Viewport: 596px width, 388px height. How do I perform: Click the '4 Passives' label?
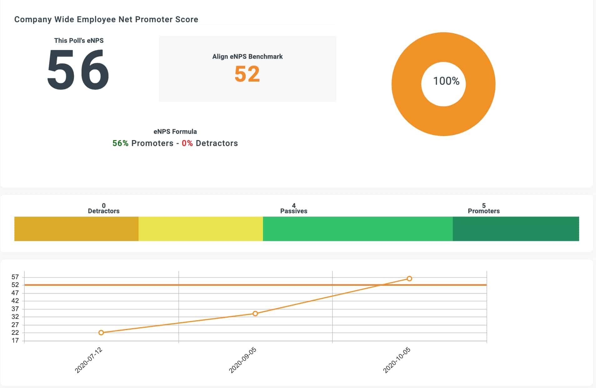point(293,208)
